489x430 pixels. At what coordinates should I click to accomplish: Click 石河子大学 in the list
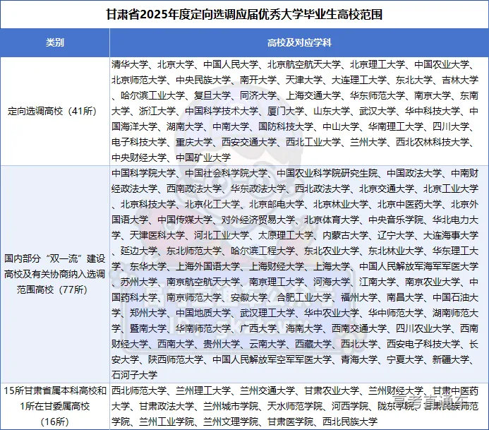tap(134, 375)
